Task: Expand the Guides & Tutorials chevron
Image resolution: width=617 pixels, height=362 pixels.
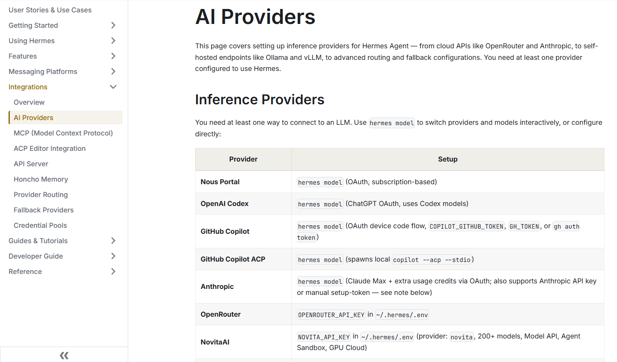Action: click(113, 241)
